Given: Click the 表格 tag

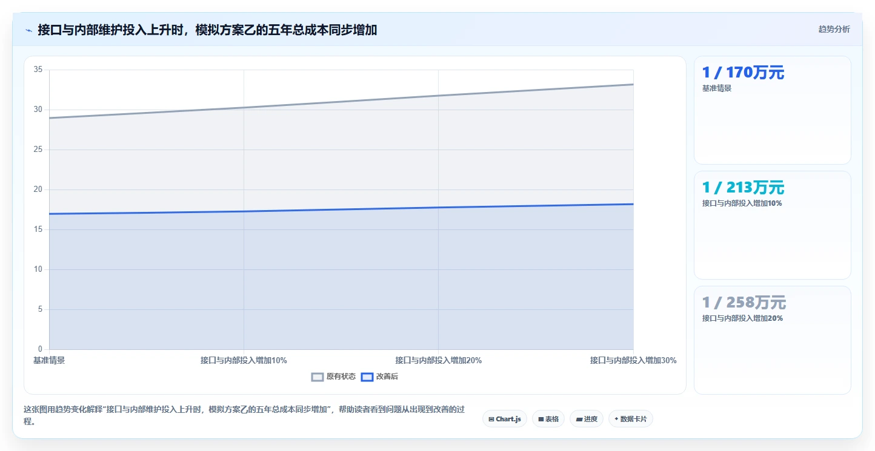Looking at the screenshot, I should tap(548, 419).
